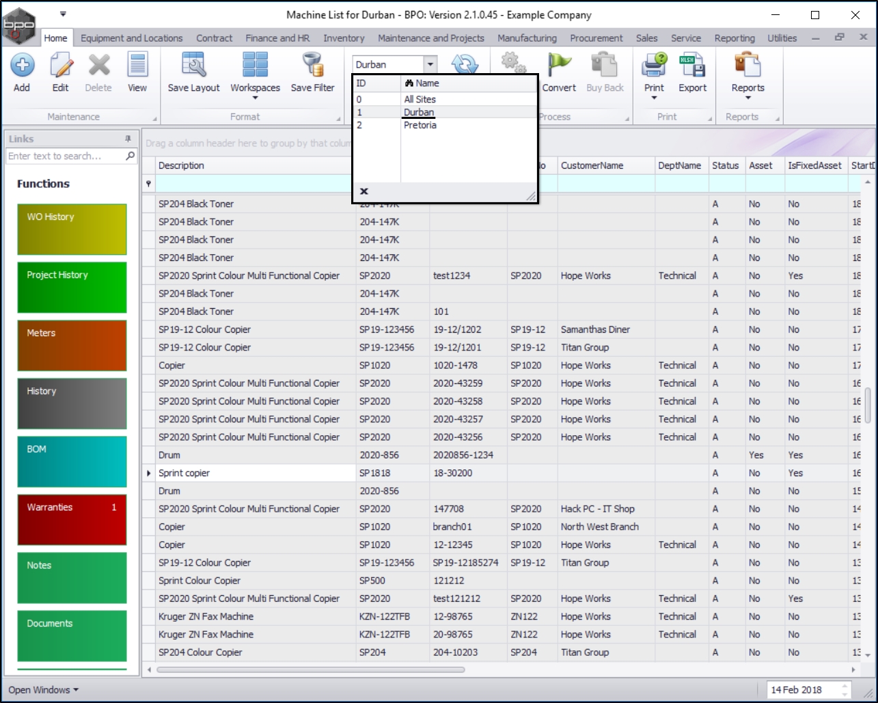
Task: Click the Export to XLSX icon
Action: click(x=692, y=66)
